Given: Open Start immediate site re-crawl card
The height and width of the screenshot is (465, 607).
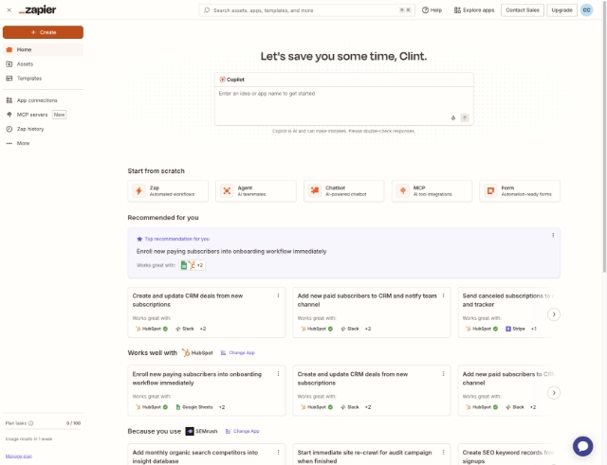Looking at the screenshot, I should point(371,455).
